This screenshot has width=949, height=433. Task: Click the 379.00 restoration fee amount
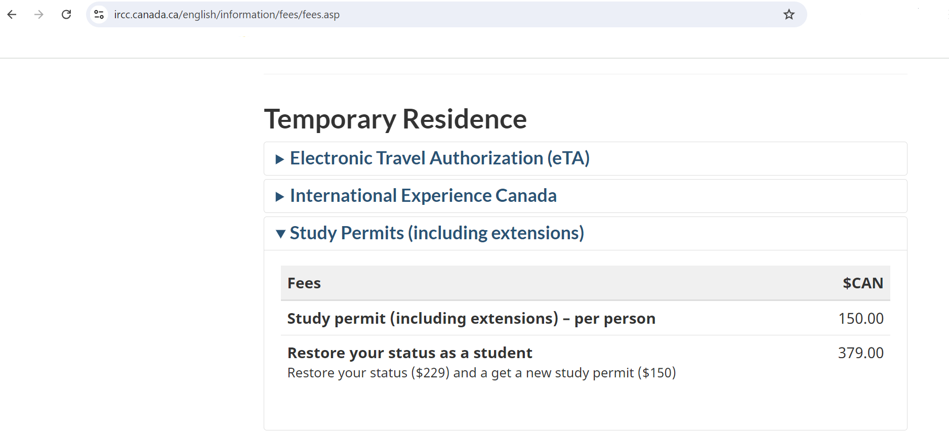coord(860,353)
